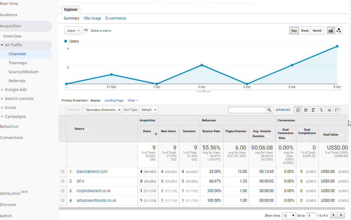Open the E-commerce tab
The image size is (351, 220).
point(115,18)
